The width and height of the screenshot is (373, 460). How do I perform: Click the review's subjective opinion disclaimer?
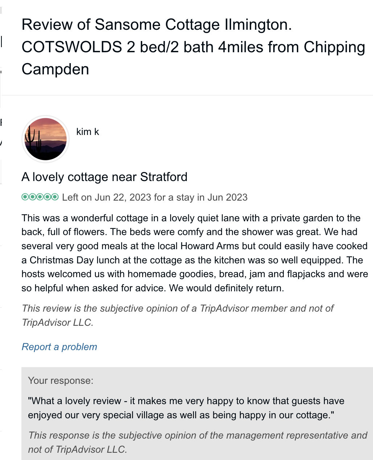(x=177, y=315)
